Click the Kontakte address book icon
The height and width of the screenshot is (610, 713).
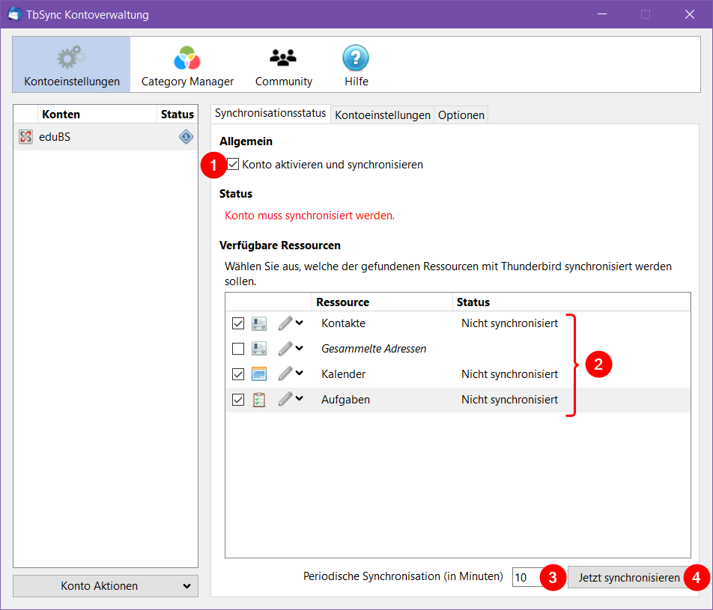[x=259, y=323]
